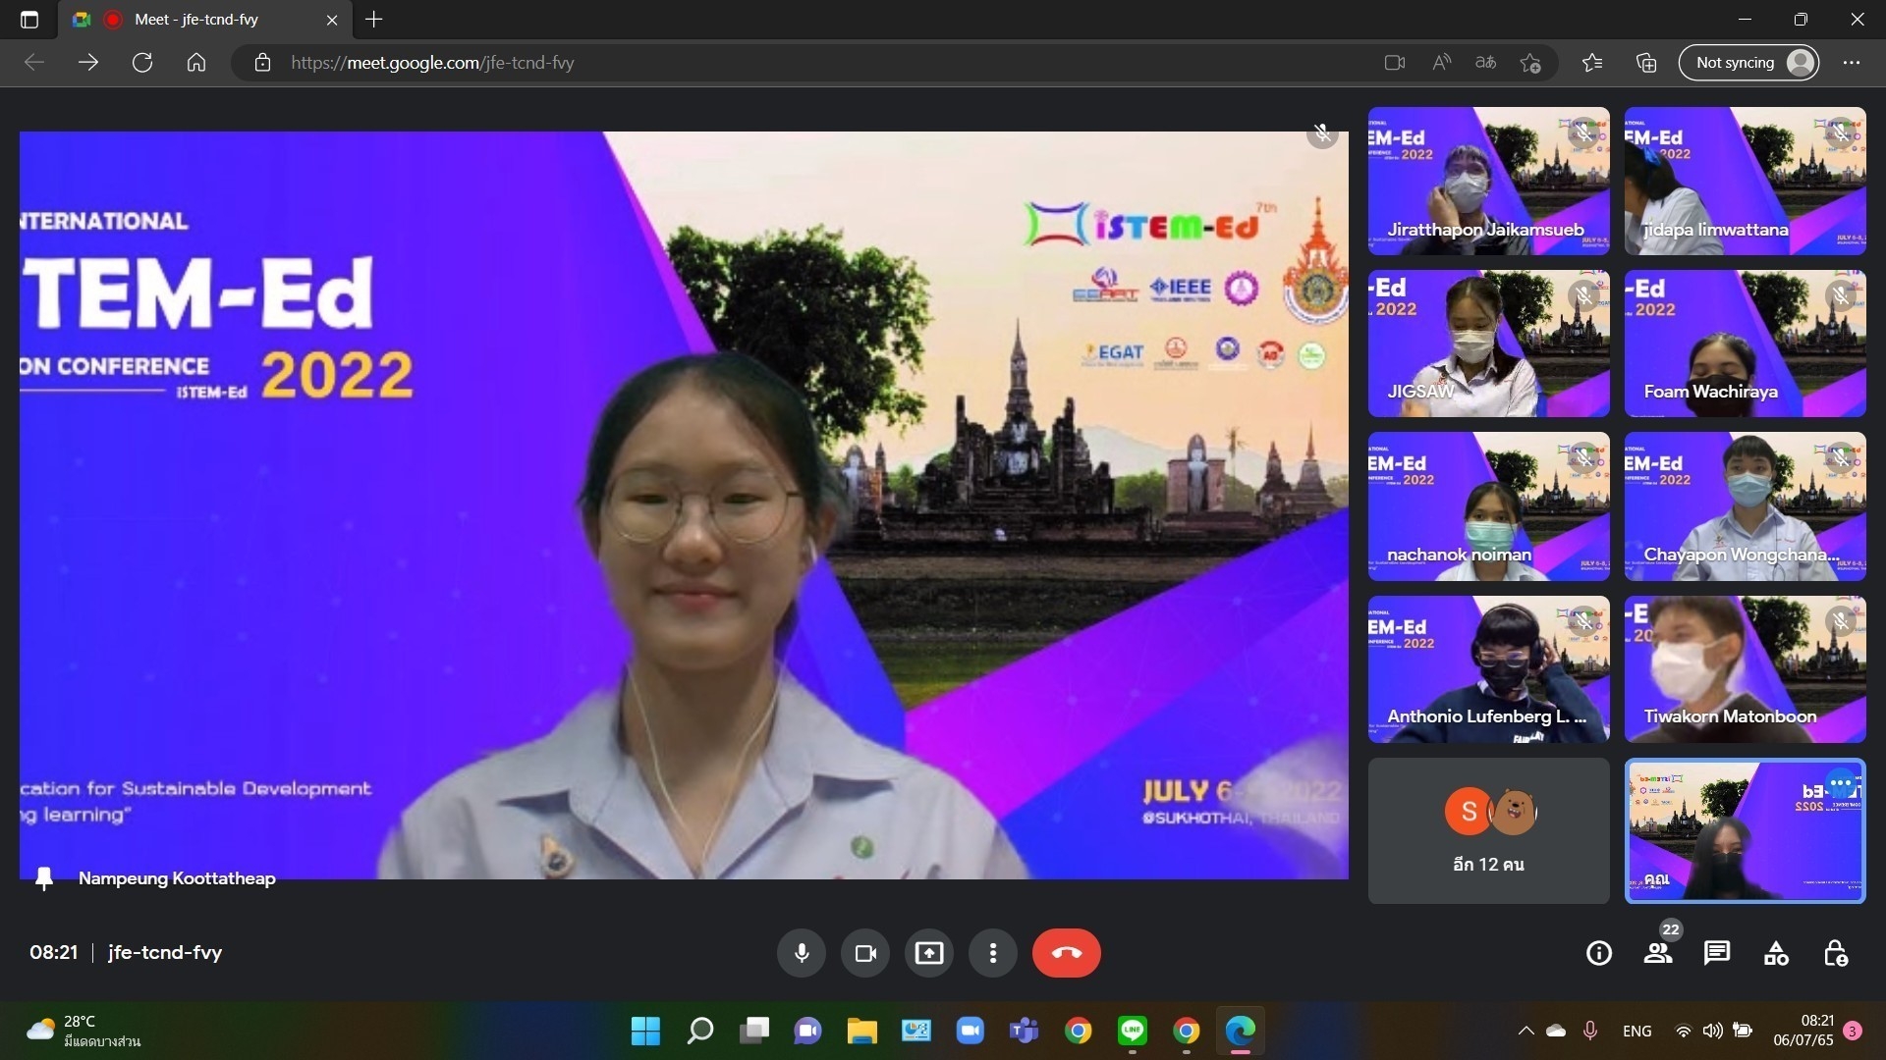
Task: Click the present now screen-share button
Action: tap(929, 953)
